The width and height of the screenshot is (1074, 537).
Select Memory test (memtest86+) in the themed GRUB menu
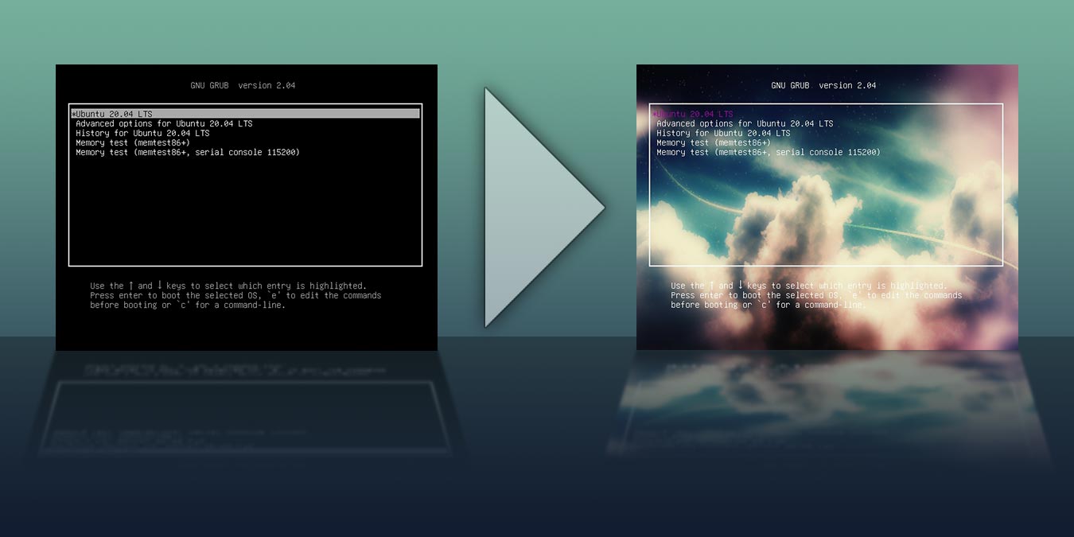click(x=714, y=142)
